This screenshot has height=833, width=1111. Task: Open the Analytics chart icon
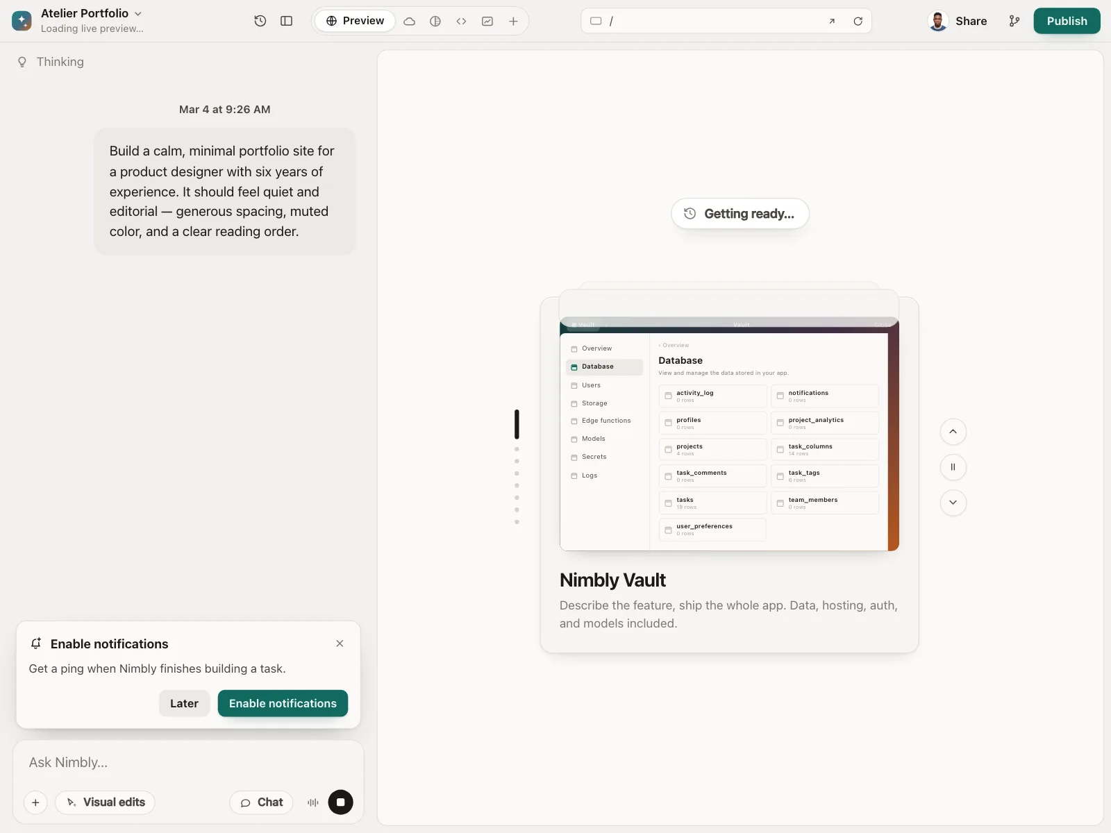tap(487, 21)
